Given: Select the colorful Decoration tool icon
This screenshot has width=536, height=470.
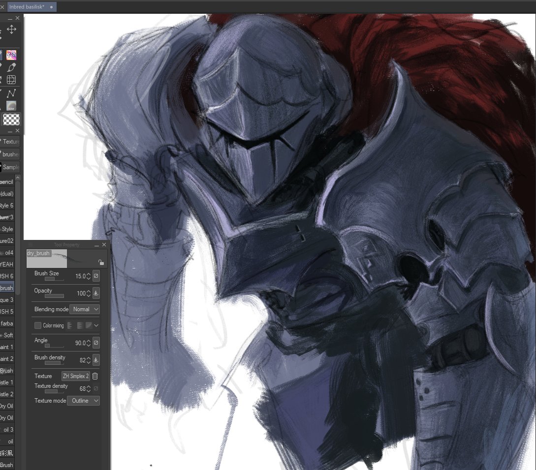Looking at the screenshot, I should click(11, 55).
